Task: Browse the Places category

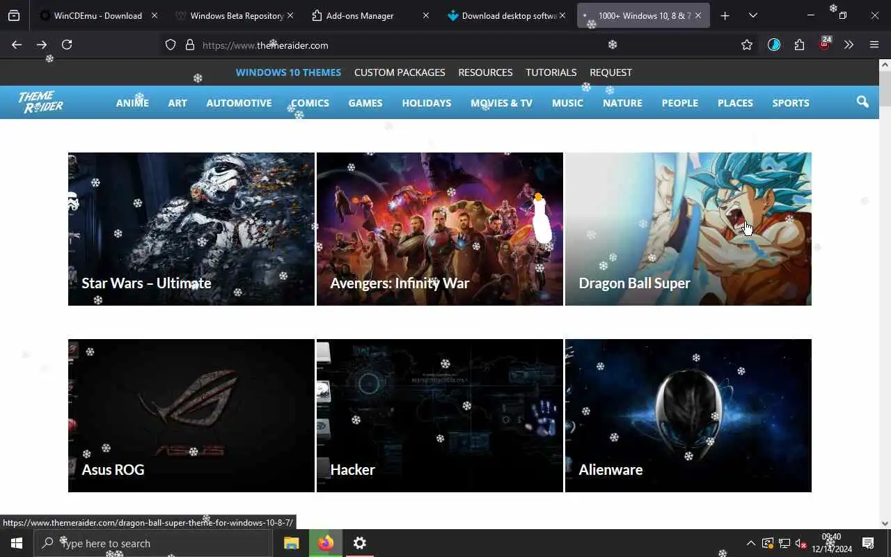Action: 735,103
